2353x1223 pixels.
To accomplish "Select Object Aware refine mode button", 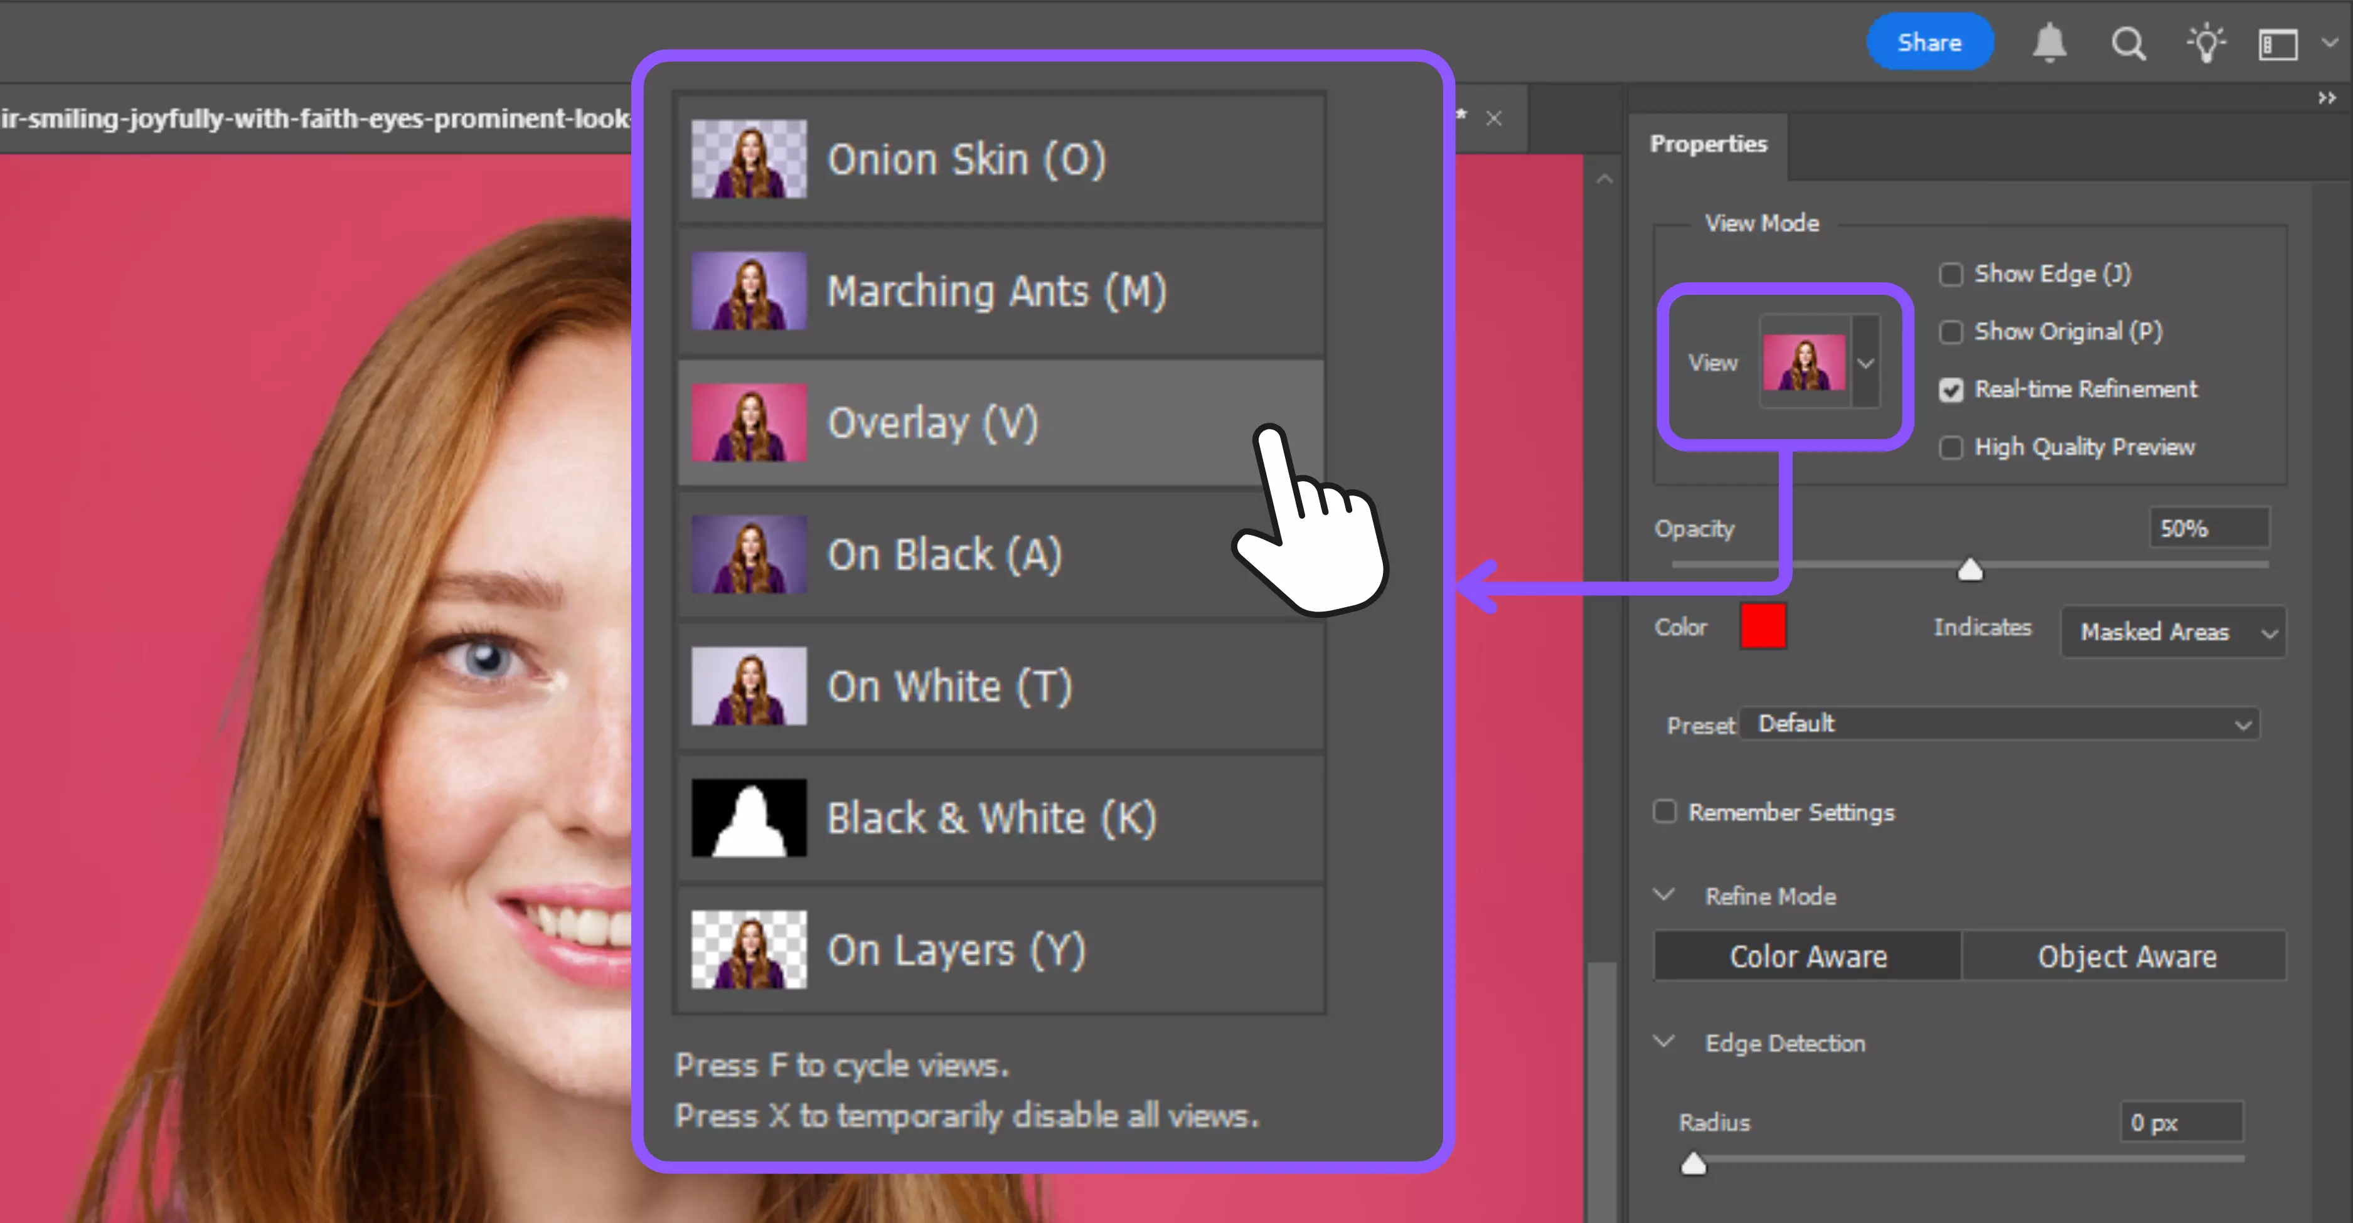I will pyautogui.click(x=2126, y=956).
